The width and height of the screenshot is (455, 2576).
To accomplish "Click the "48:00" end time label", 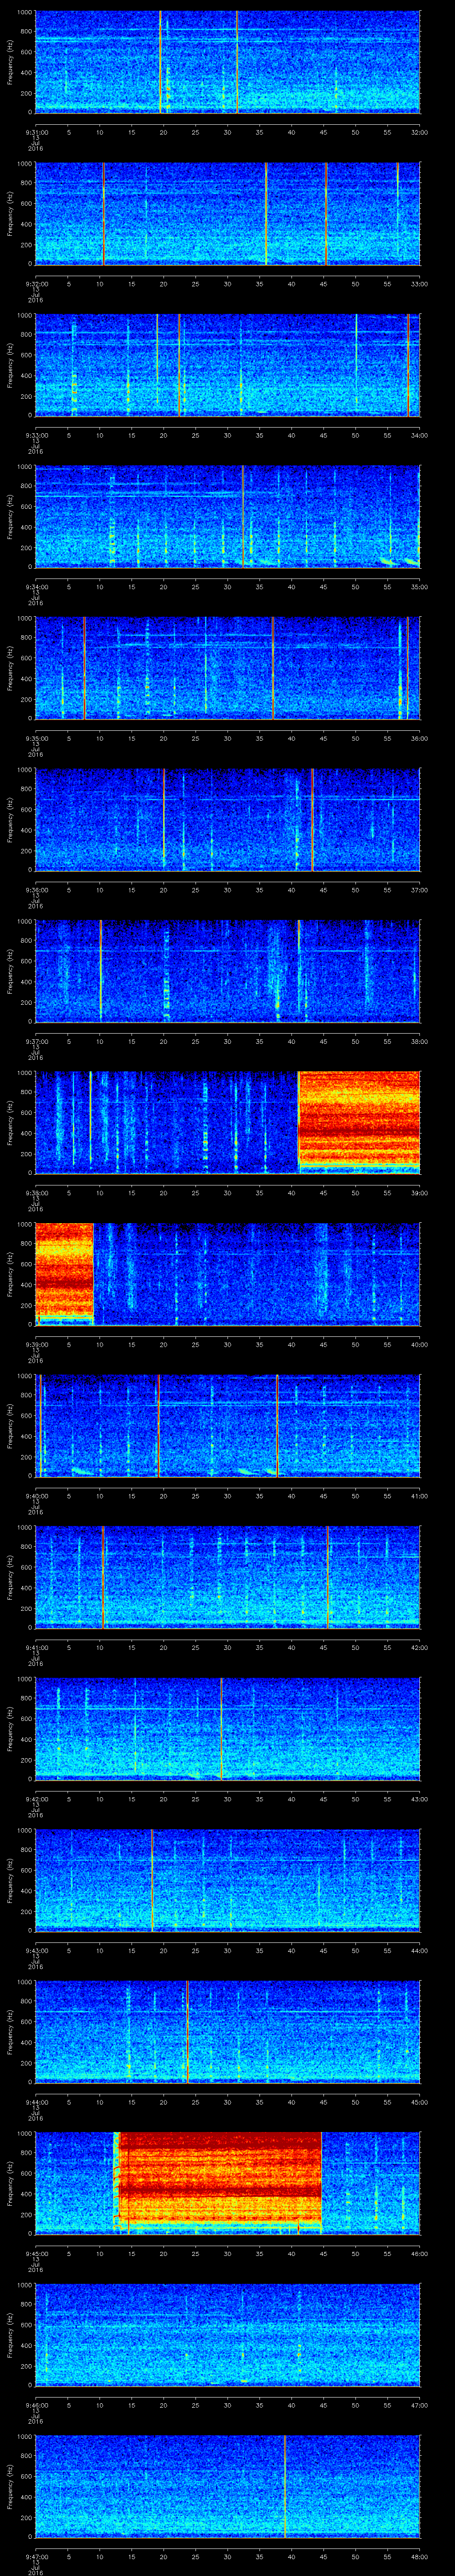I will [x=419, y=2556].
